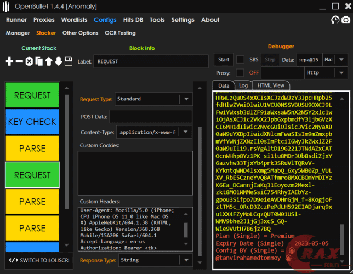Click the disable block X icon
Viewport: 353px width, 274px height.
(29, 61)
